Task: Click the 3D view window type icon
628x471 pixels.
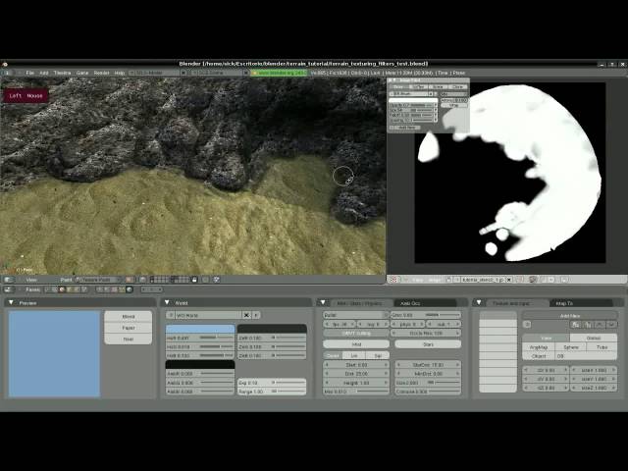Action: coord(9,280)
